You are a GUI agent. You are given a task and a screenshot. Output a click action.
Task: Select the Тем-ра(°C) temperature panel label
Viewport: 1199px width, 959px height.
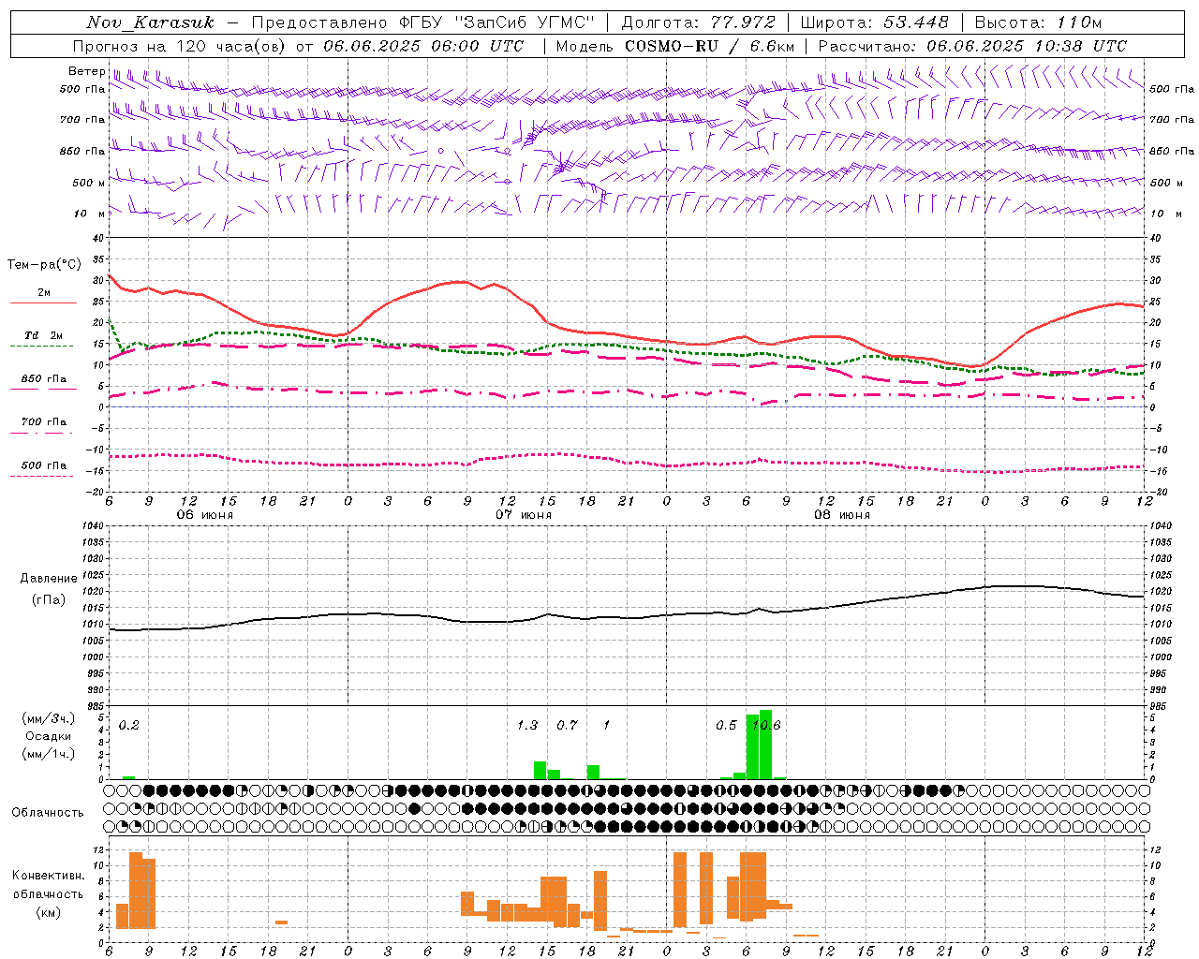click(x=44, y=265)
